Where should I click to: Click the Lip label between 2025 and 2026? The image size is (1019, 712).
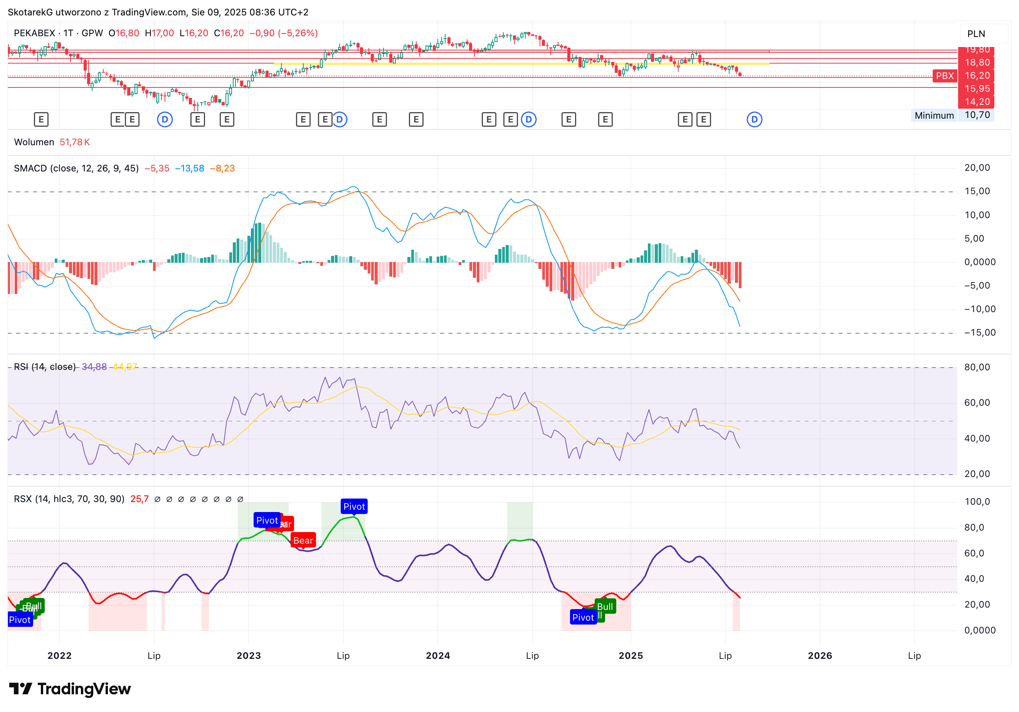725,656
